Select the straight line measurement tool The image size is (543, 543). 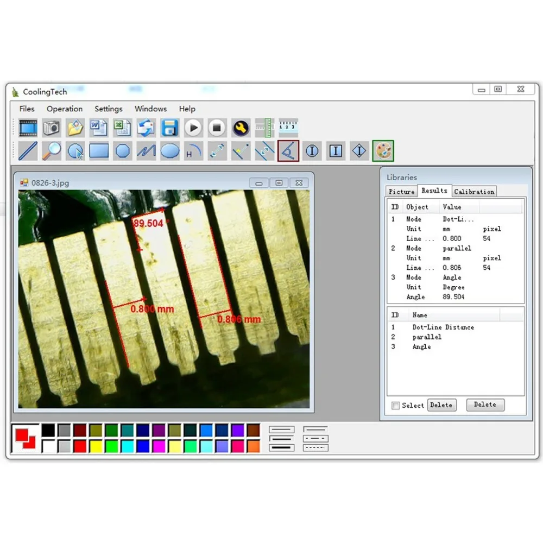point(28,151)
